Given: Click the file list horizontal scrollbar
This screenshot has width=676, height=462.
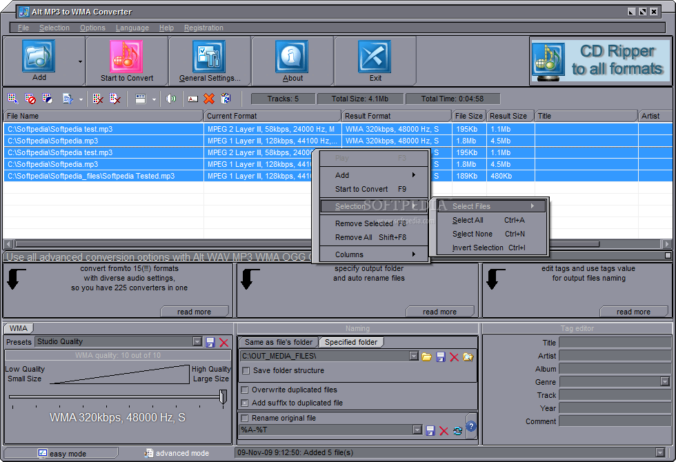Looking at the screenshot, I should coord(307,244).
